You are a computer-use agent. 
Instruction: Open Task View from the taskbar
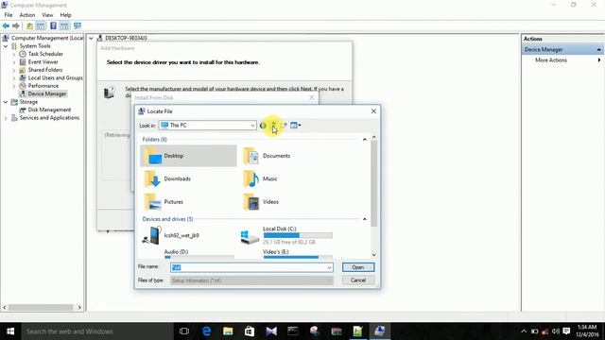184,331
